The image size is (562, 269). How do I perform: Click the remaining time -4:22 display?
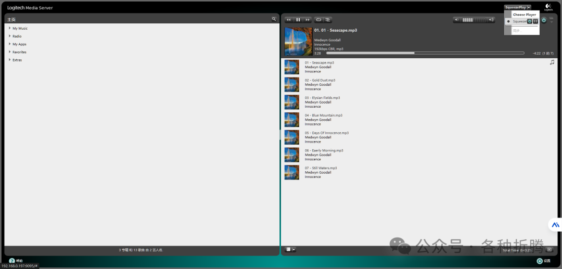tap(537, 53)
